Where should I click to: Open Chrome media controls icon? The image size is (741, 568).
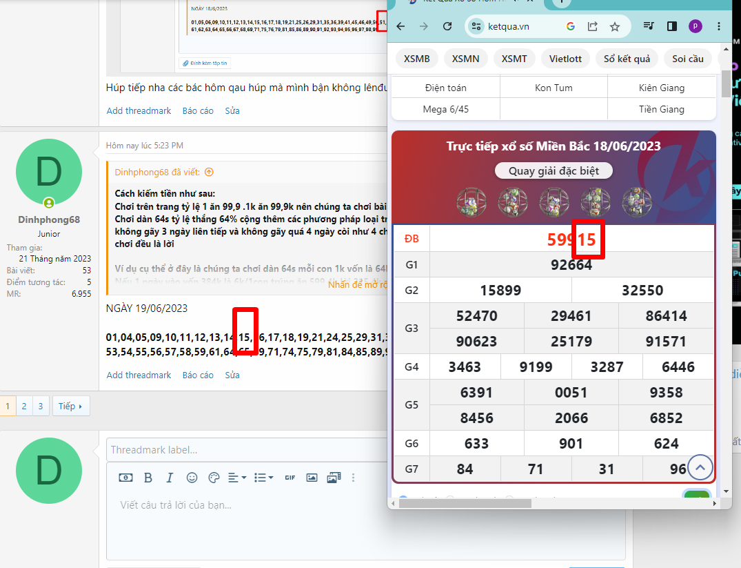pos(649,26)
